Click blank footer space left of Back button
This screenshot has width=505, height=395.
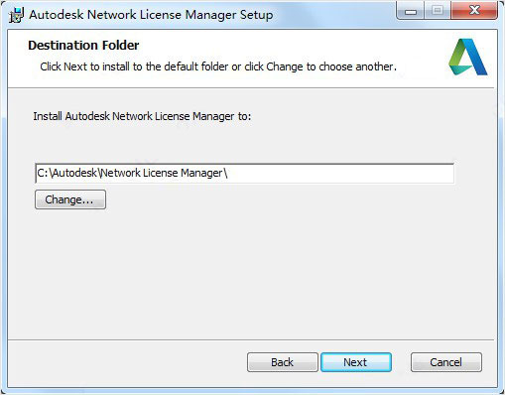(126, 362)
